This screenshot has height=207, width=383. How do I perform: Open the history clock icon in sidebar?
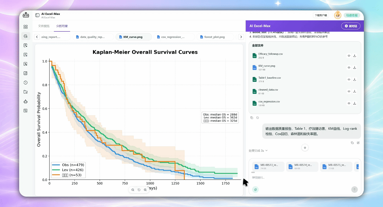(x=26, y=83)
